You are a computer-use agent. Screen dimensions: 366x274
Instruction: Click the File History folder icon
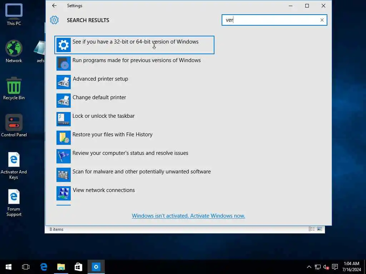tap(64, 138)
